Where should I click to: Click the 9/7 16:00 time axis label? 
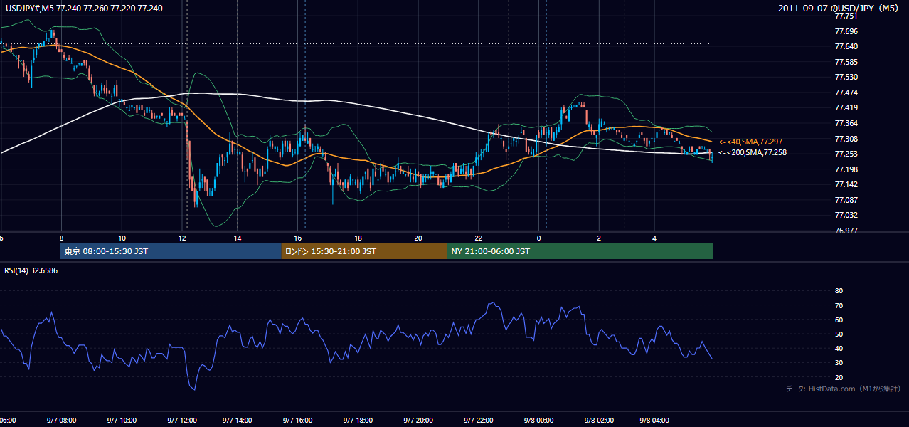coord(297,421)
